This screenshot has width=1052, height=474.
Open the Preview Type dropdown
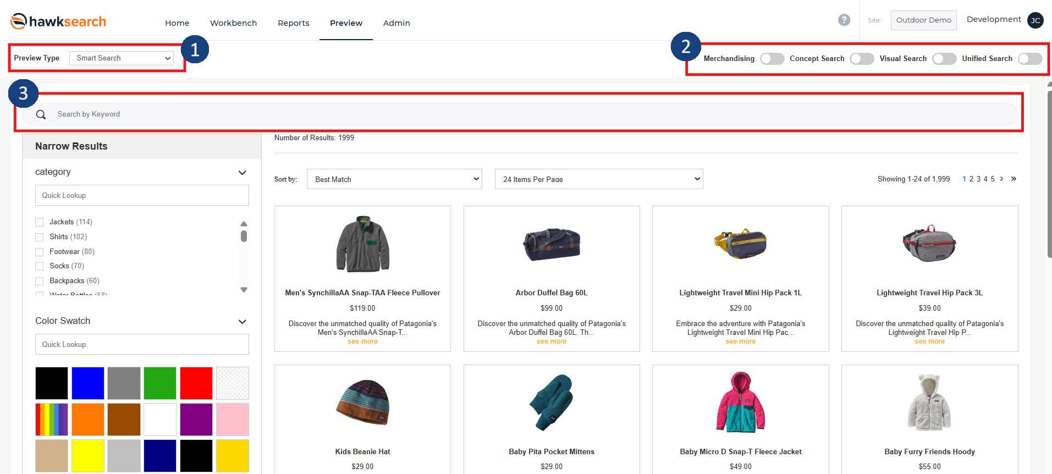[x=122, y=58]
